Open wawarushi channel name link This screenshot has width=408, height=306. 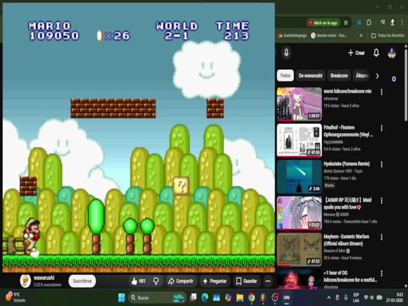[x=44, y=278]
